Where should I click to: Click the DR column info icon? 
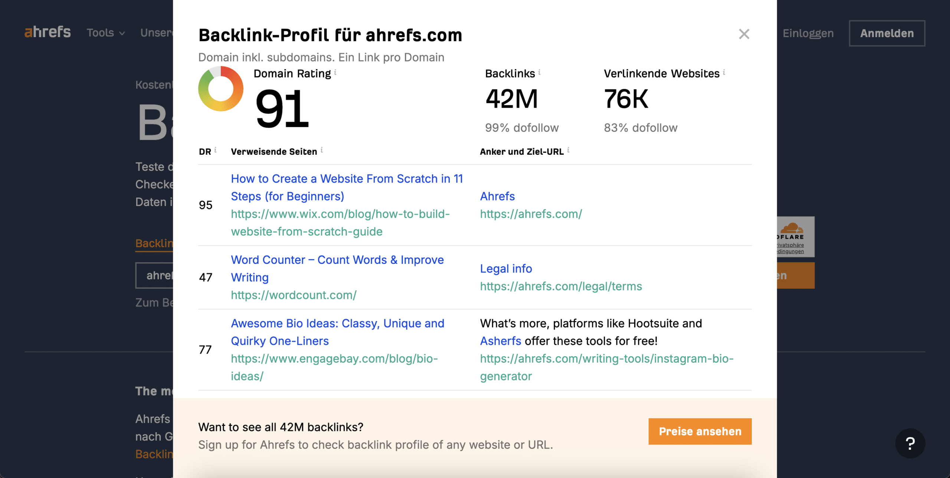point(215,150)
